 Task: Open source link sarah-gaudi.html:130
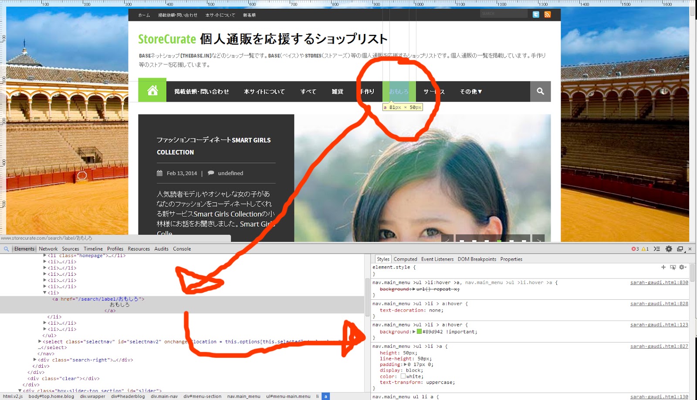point(659,397)
